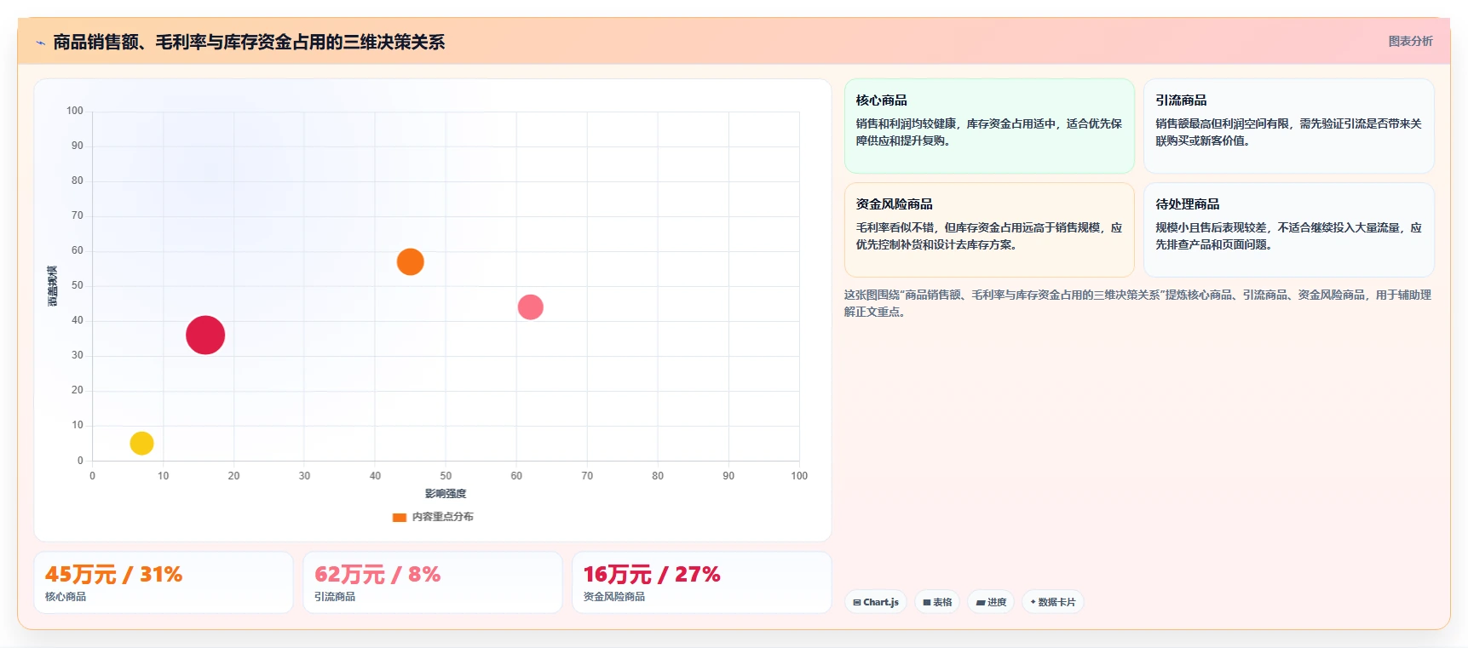
Task: Click the 数据卡片 tag pill
Action: (x=1052, y=602)
